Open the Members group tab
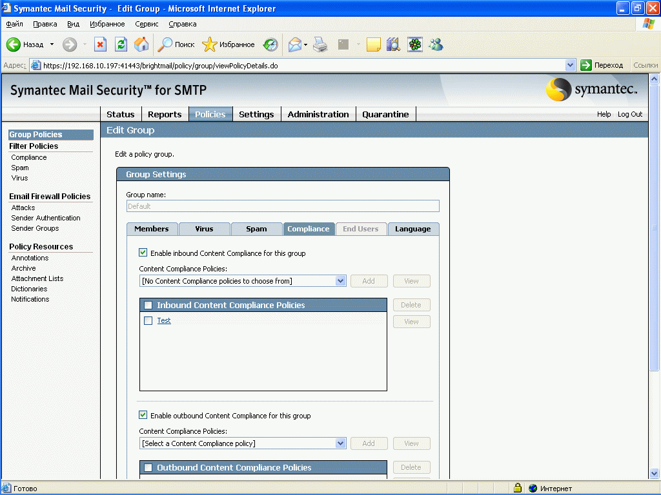661x495 pixels. (x=152, y=229)
